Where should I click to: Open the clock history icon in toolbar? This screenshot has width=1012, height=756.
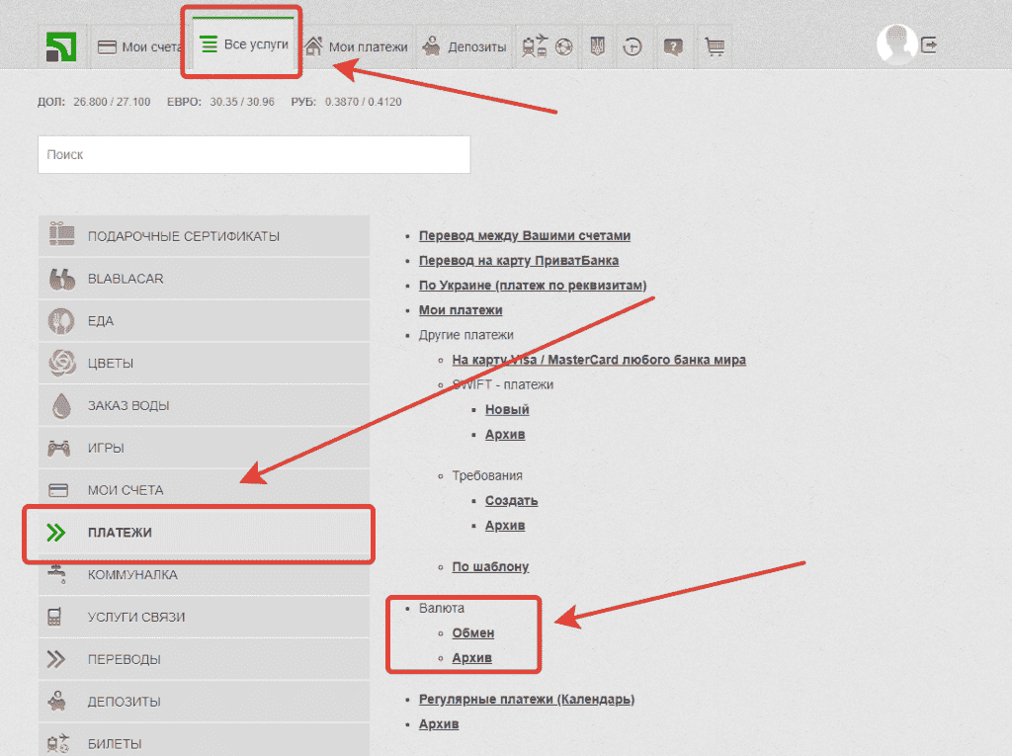point(632,46)
